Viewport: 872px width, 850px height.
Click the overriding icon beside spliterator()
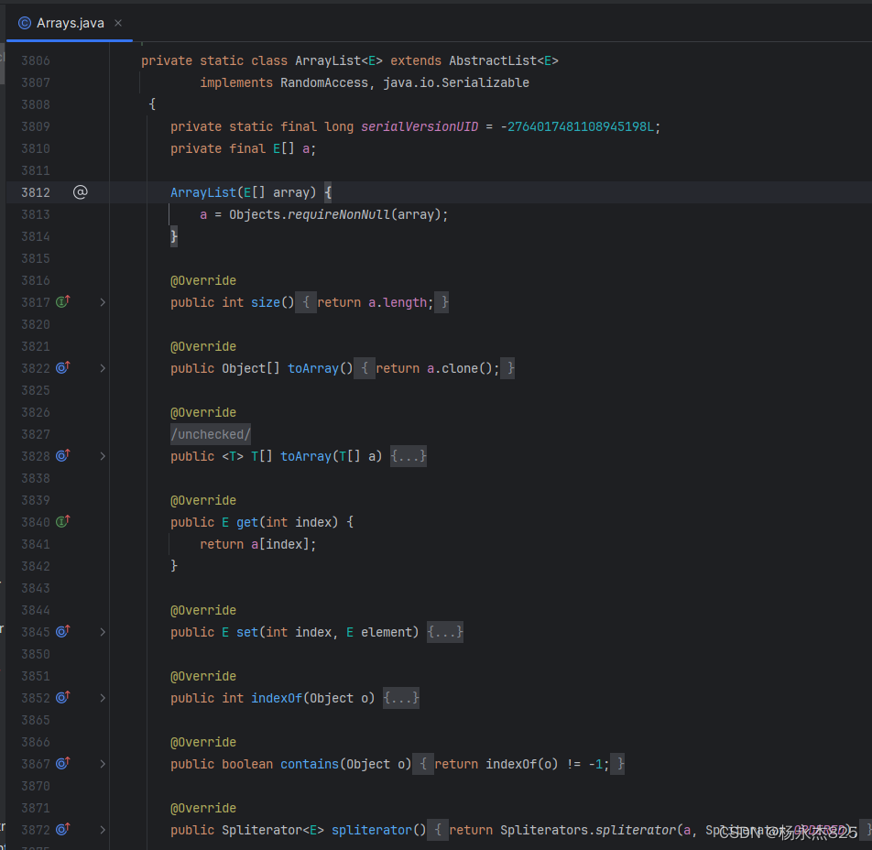coord(62,830)
